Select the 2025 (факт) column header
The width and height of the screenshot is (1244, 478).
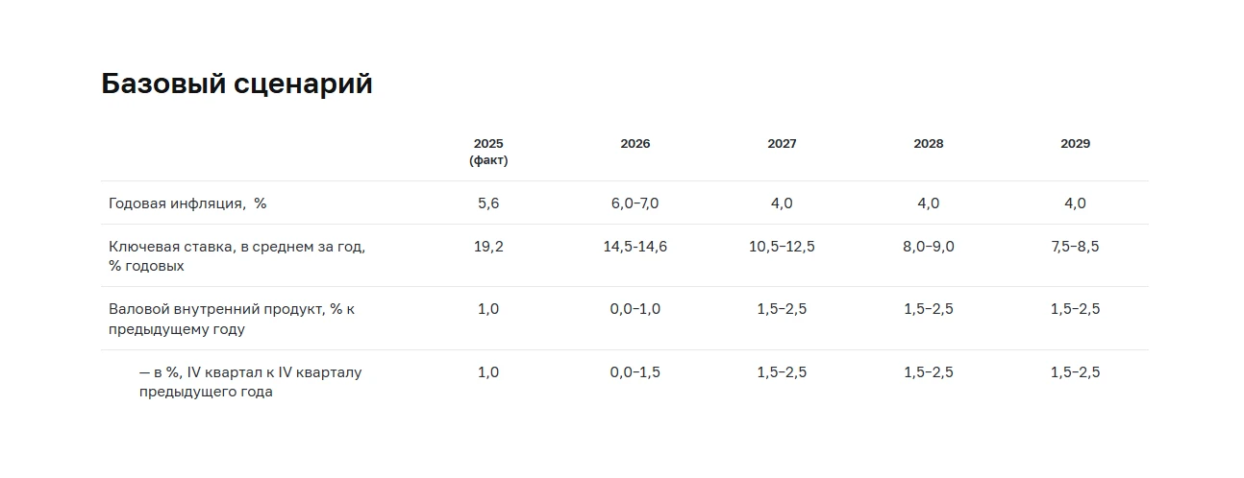point(488,152)
